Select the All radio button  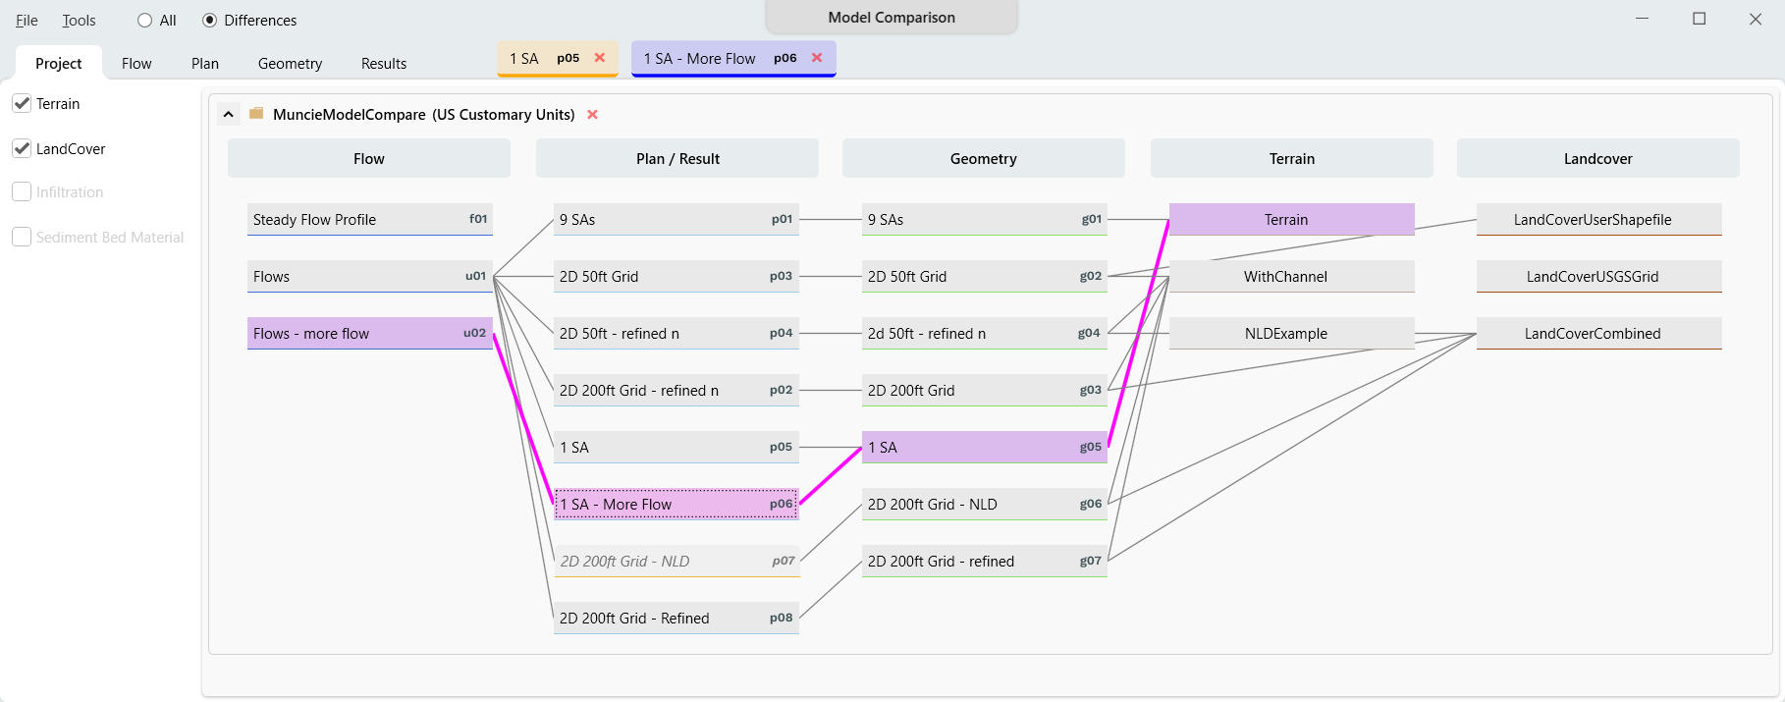point(145,21)
